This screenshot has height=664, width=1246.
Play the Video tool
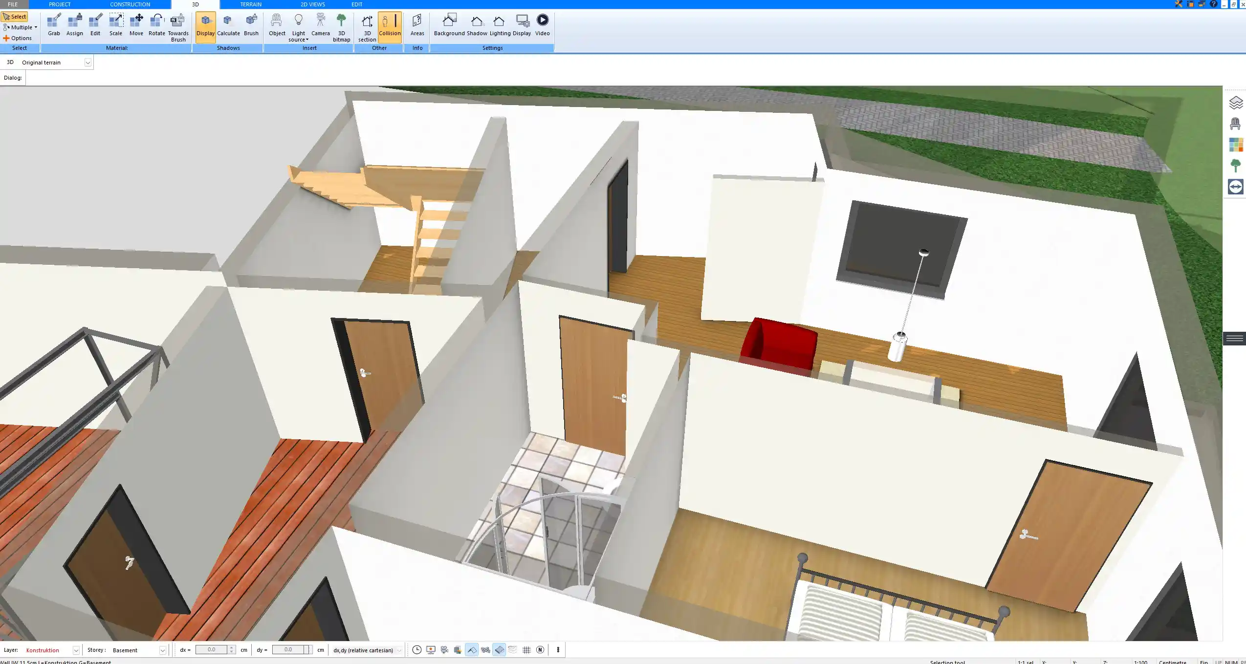[542, 25]
